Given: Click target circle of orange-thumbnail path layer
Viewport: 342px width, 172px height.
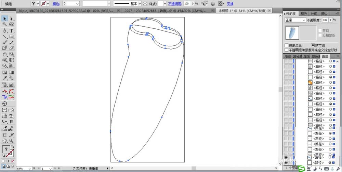Looking at the screenshot, I should pyautogui.click(x=331, y=83).
